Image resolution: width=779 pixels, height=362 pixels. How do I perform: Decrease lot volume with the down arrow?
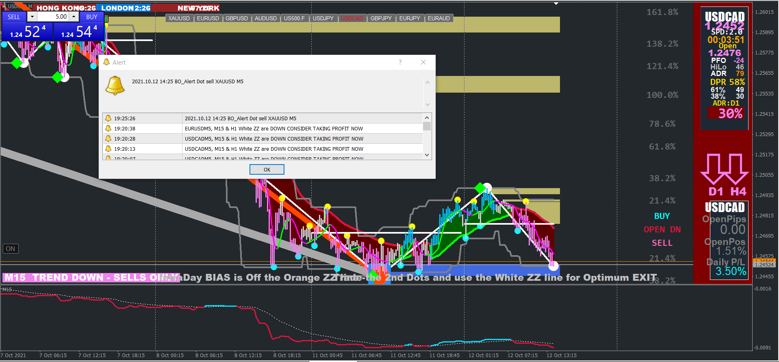click(x=32, y=17)
